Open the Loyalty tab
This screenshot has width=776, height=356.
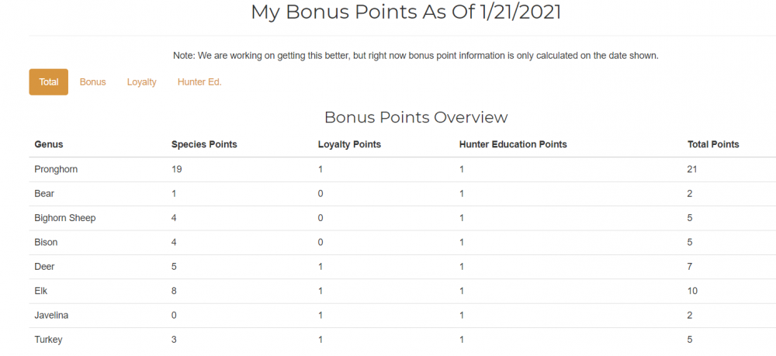[x=142, y=82]
